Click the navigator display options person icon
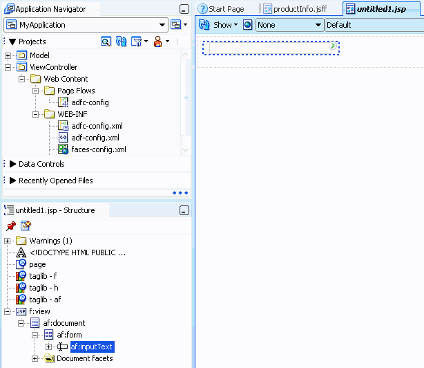Viewport: 424px width, 368px height. 158,42
